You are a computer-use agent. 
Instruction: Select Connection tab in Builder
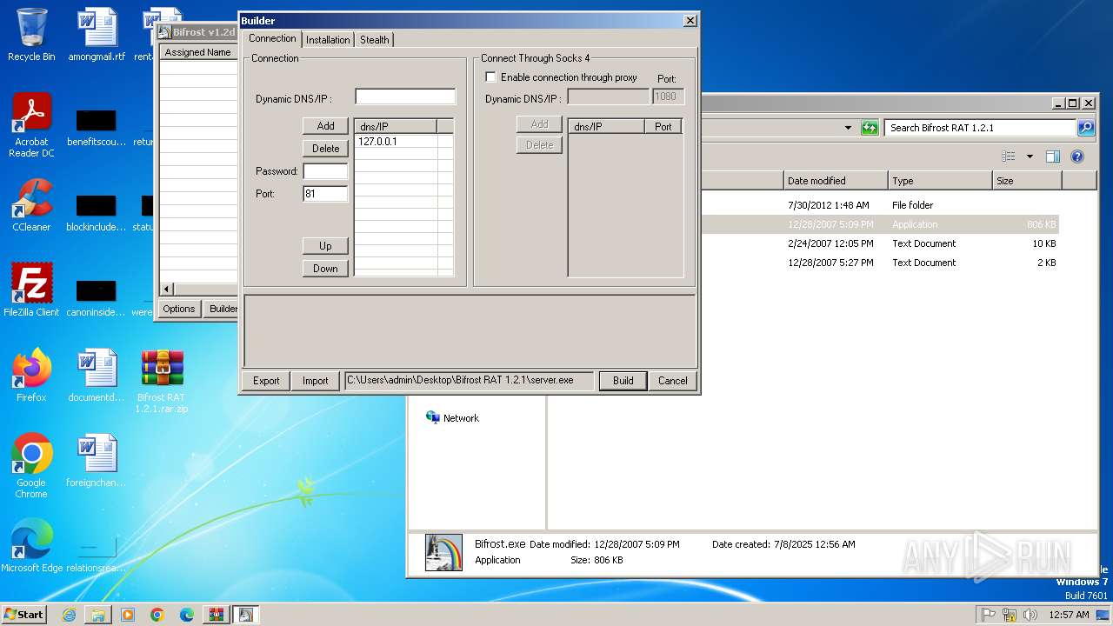(272, 38)
